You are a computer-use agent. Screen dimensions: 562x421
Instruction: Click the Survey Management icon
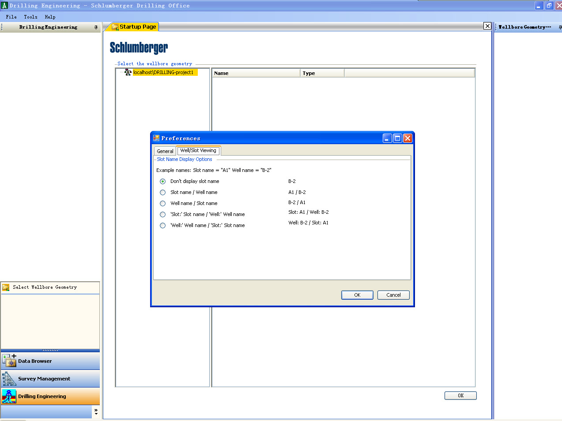click(x=9, y=379)
